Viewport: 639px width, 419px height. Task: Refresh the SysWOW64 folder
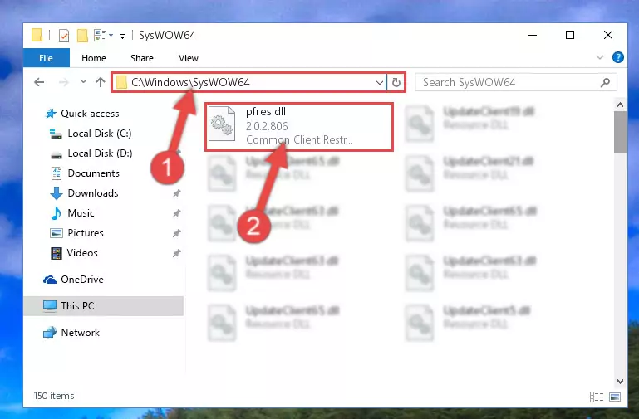click(396, 83)
